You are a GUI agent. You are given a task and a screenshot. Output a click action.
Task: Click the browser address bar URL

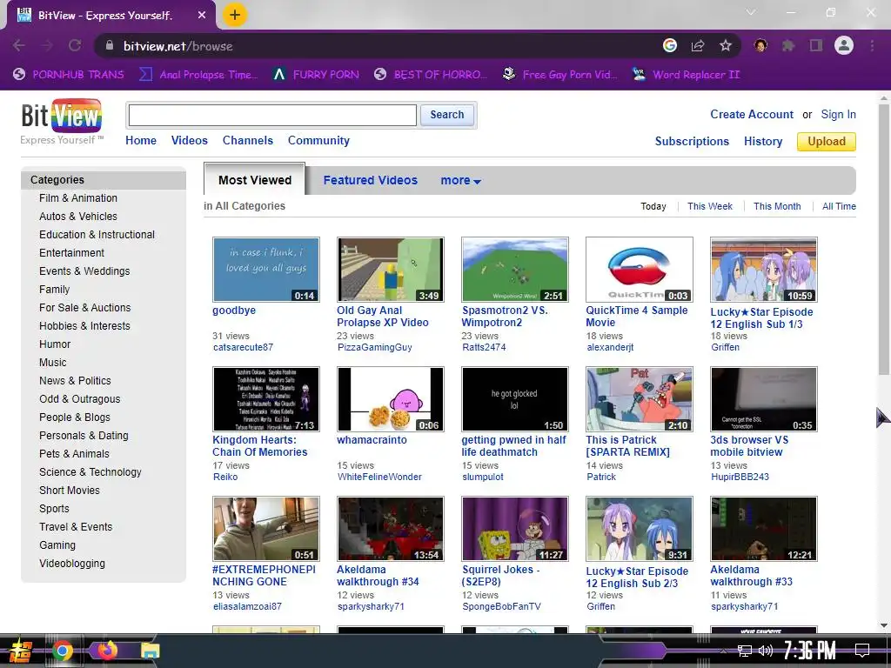pos(178,46)
